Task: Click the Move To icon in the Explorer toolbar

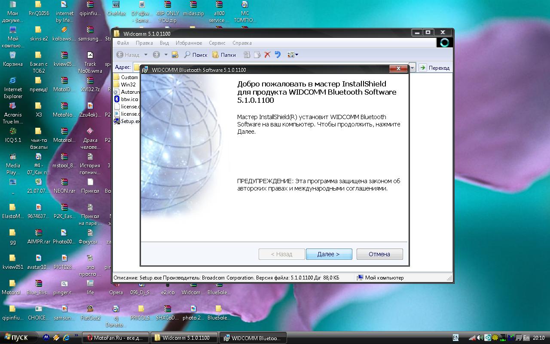Action: coord(247,55)
